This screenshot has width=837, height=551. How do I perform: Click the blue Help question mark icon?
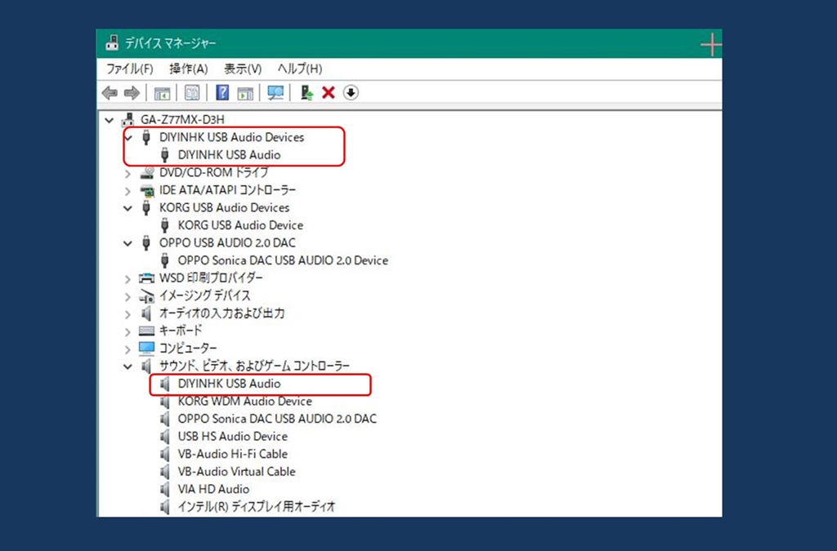222,93
